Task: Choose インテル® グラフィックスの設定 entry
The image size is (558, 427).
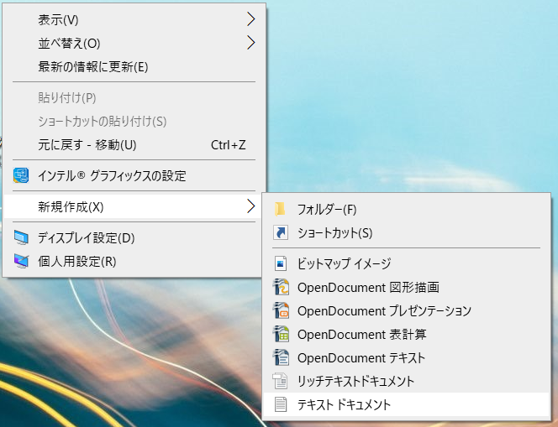Action: (x=112, y=176)
